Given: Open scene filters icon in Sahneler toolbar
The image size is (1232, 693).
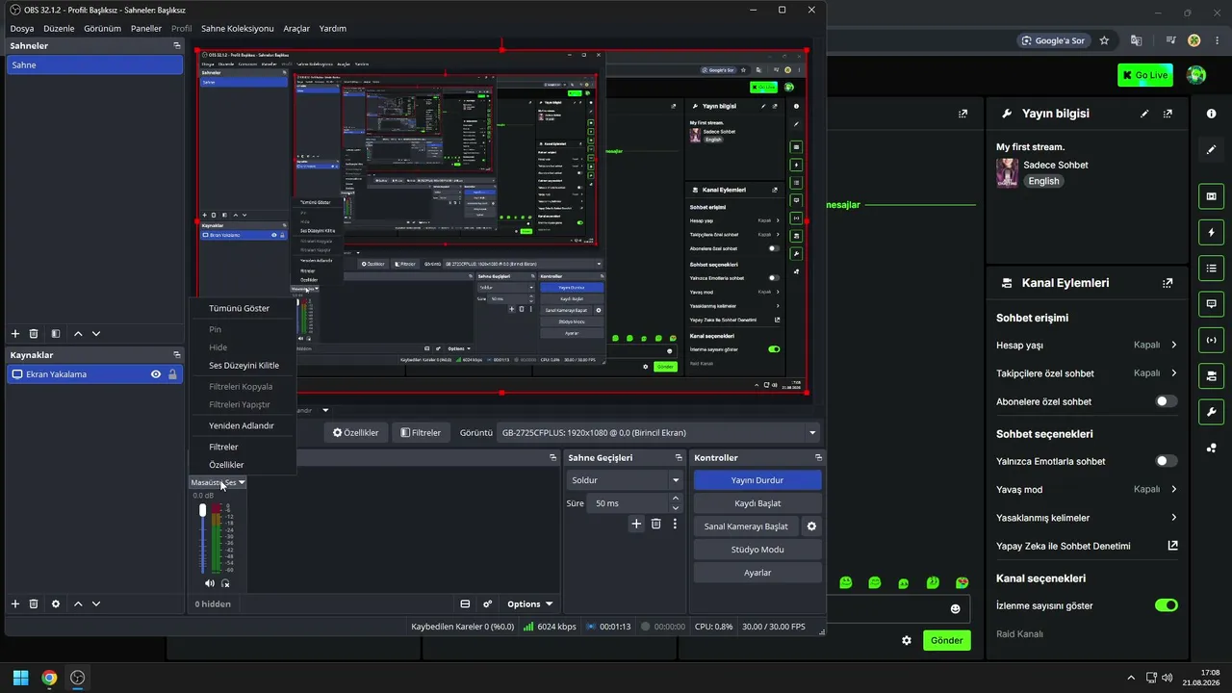Looking at the screenshot, I should pyautogui.click(x=56, y=334).
